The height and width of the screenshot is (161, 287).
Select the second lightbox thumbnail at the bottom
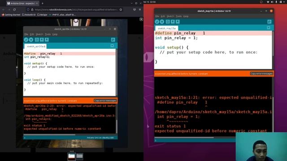(x=80, y=157)
